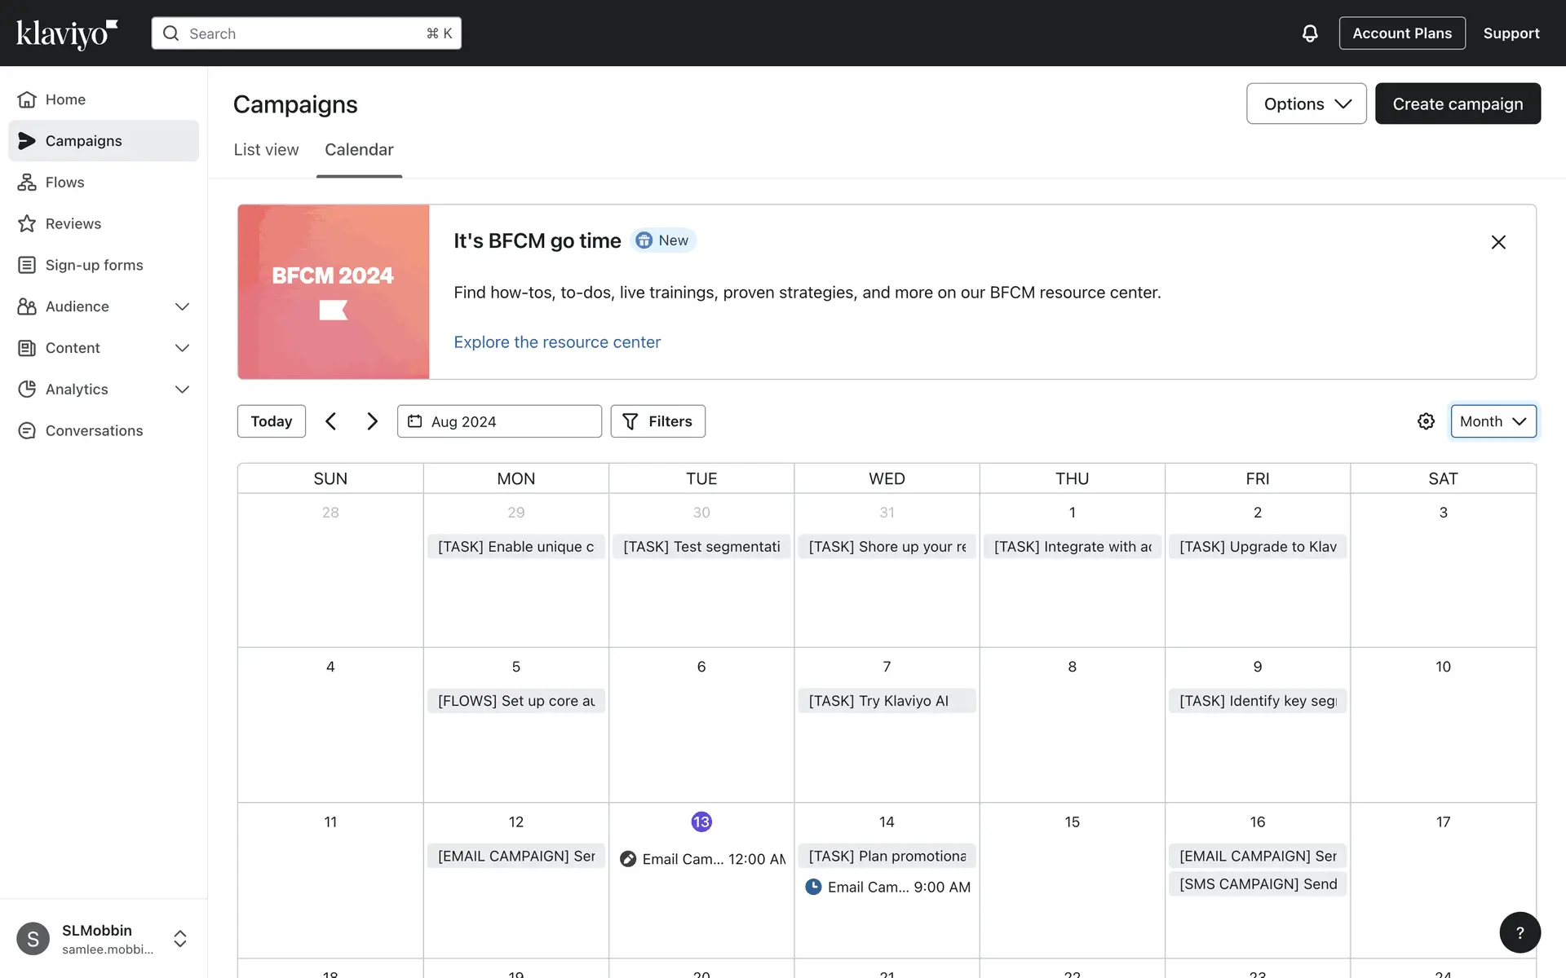Open Flows from the sidebar
This screenshot has height=978, width=1566.
point(64,183)
